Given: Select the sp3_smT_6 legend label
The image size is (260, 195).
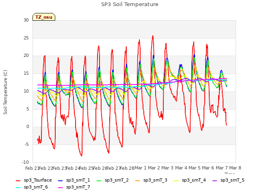Looking at the screenshot, I should click(x=36, y=187).
